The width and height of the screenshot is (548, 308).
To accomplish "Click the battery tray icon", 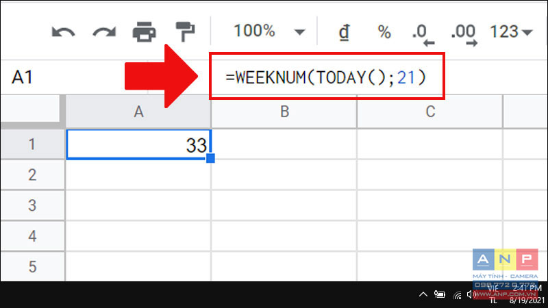I will coord(440,295).
